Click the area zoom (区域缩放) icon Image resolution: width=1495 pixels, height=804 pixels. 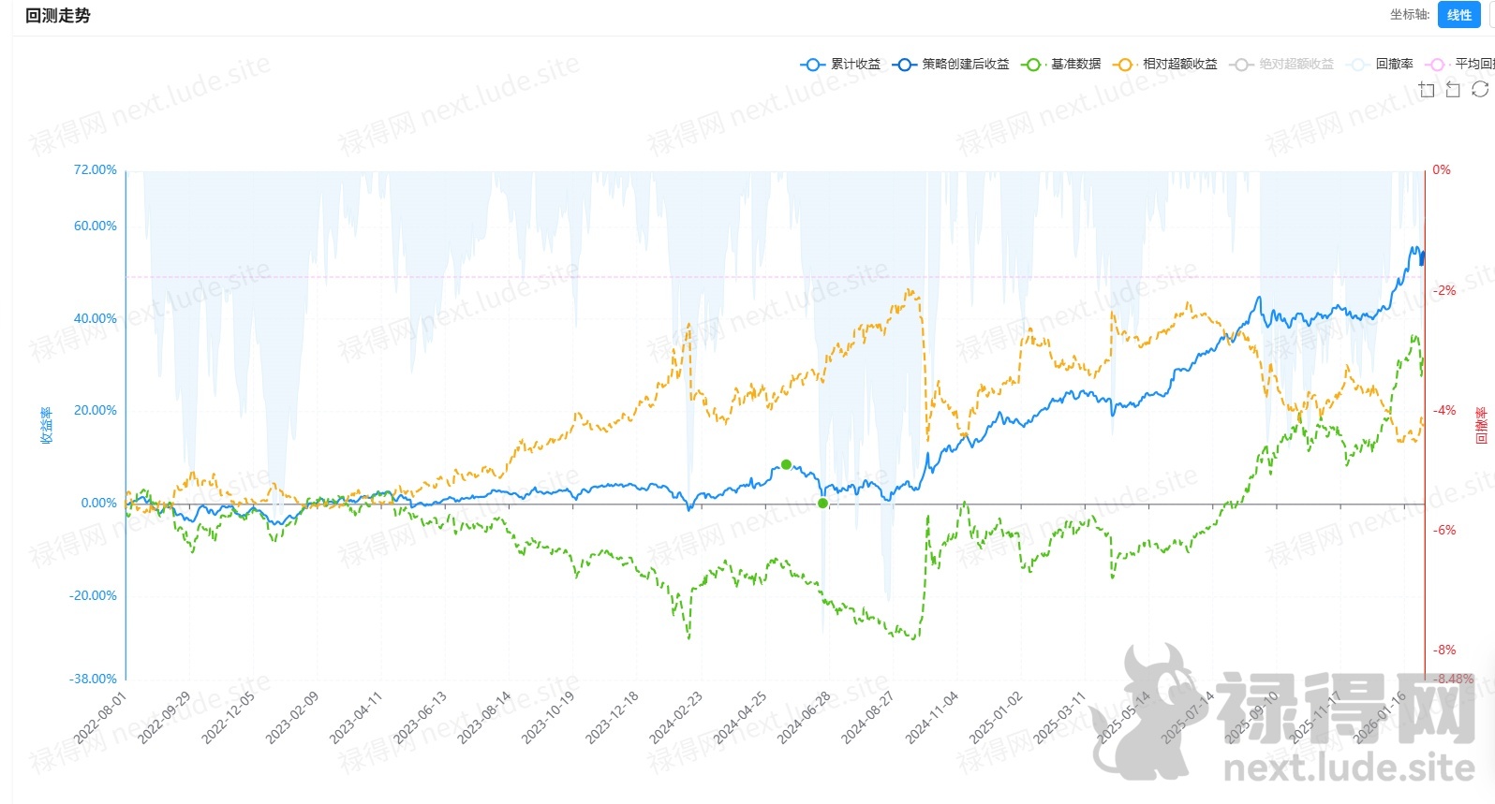click(1427, 90)
